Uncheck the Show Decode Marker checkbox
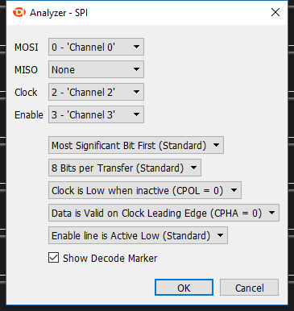The height and width of the screenshot is (311, 294). (54, 258)
